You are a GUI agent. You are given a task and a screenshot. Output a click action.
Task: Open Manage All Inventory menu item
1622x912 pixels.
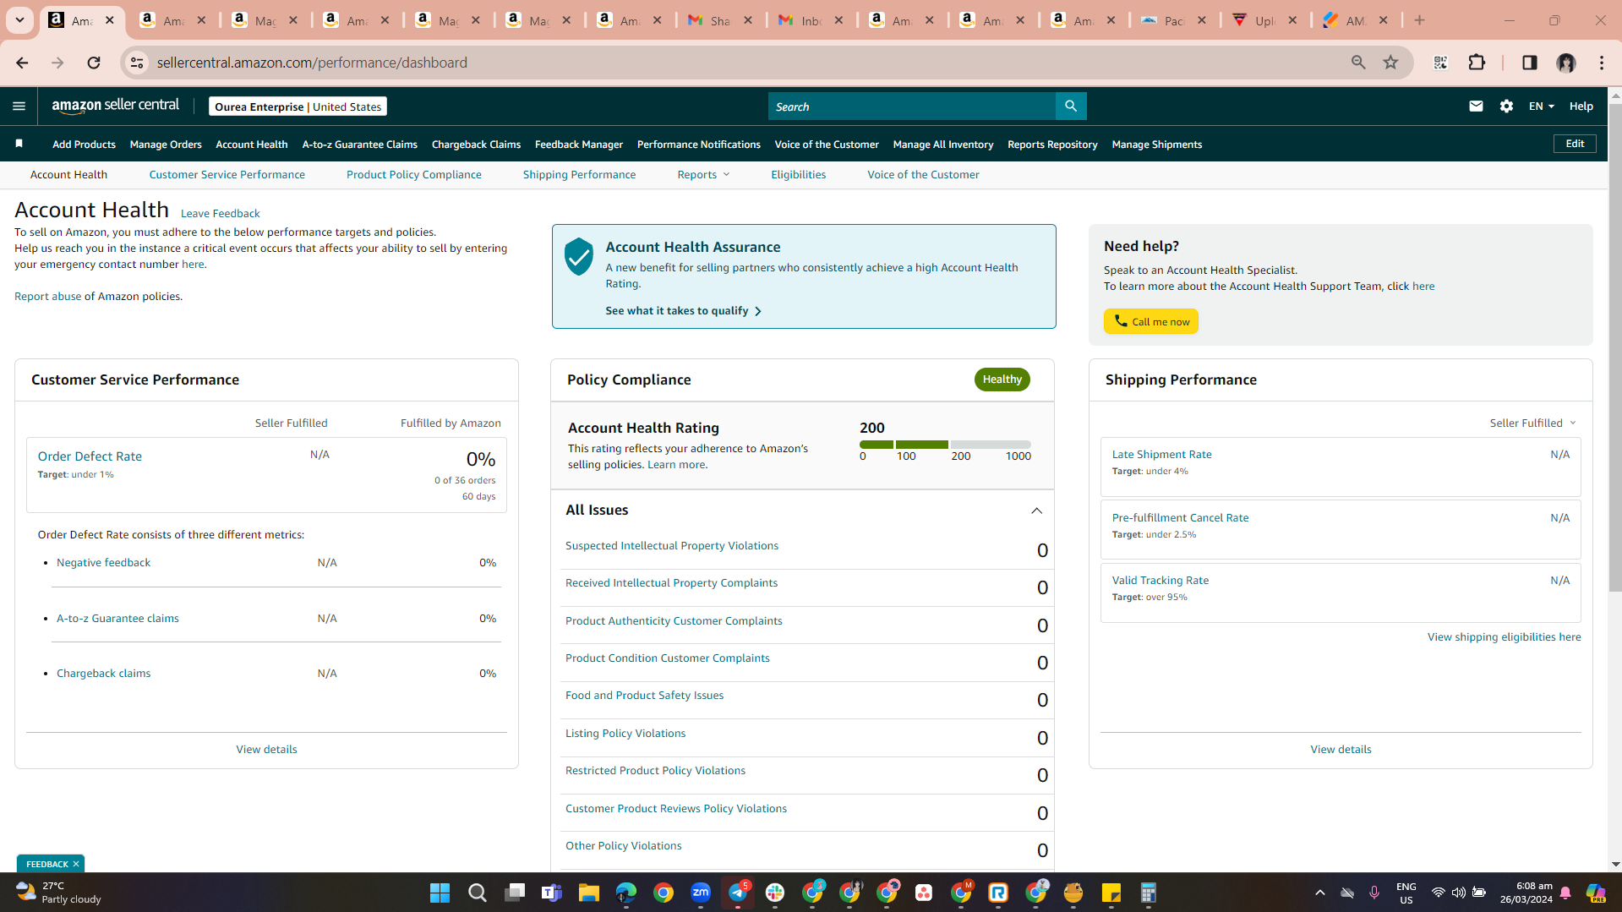pyautogui.click(x=943, y=145)
